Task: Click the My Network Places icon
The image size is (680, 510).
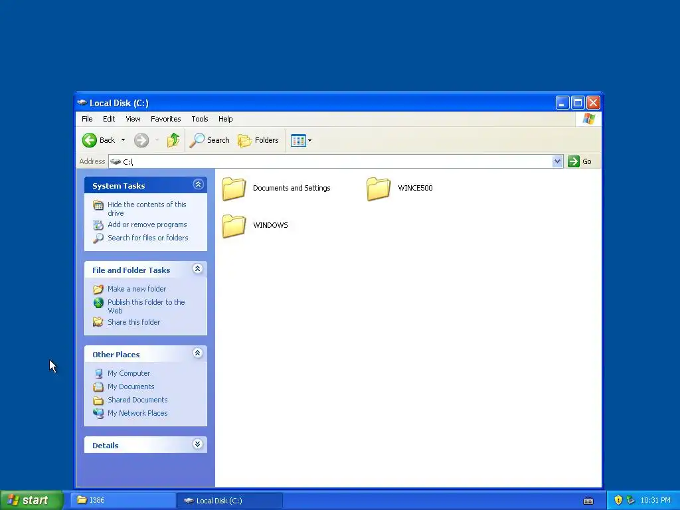Action: 98,413
